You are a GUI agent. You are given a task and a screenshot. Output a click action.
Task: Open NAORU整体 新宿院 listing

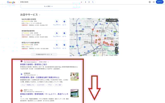(29, 19)
